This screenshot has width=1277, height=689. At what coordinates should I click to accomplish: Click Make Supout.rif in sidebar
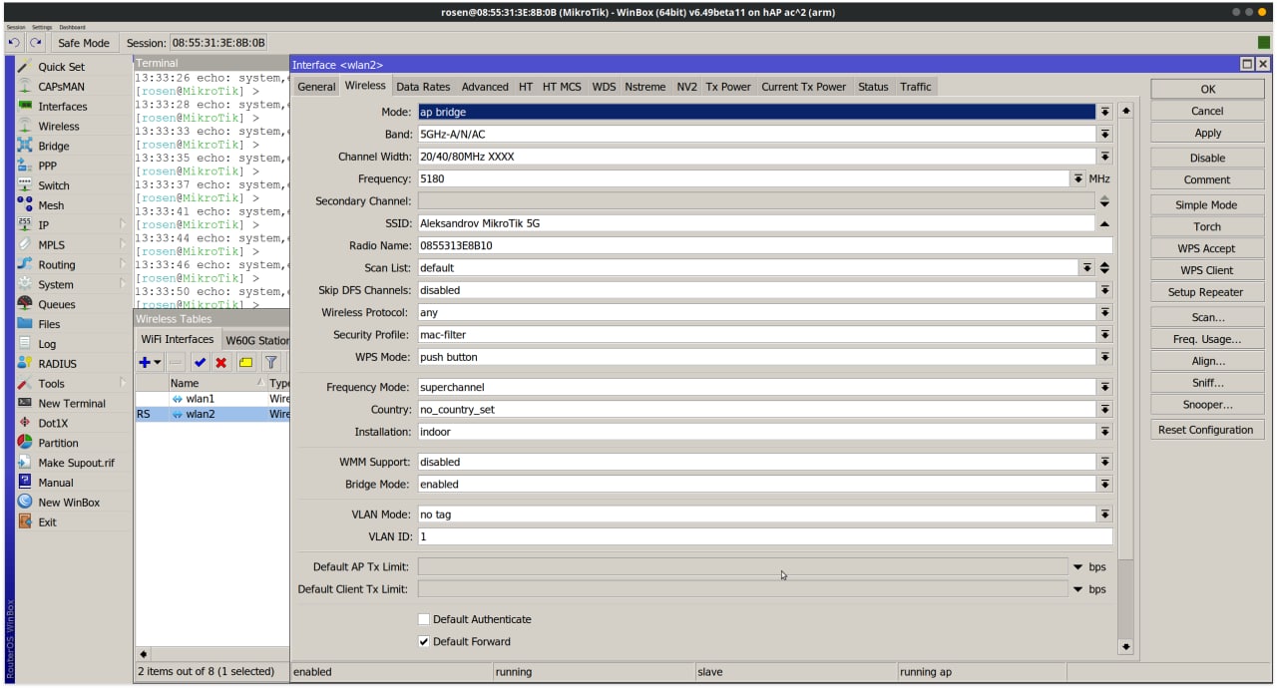click(76, 463)
